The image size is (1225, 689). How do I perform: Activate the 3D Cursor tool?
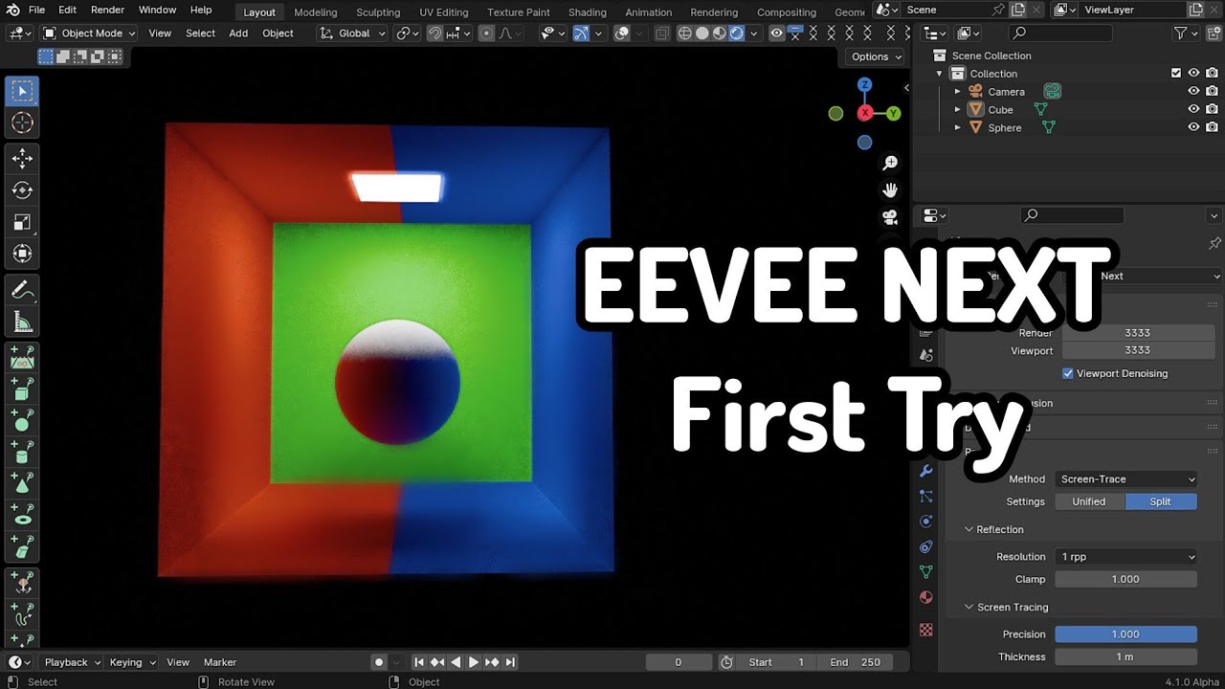coord(22,122)
